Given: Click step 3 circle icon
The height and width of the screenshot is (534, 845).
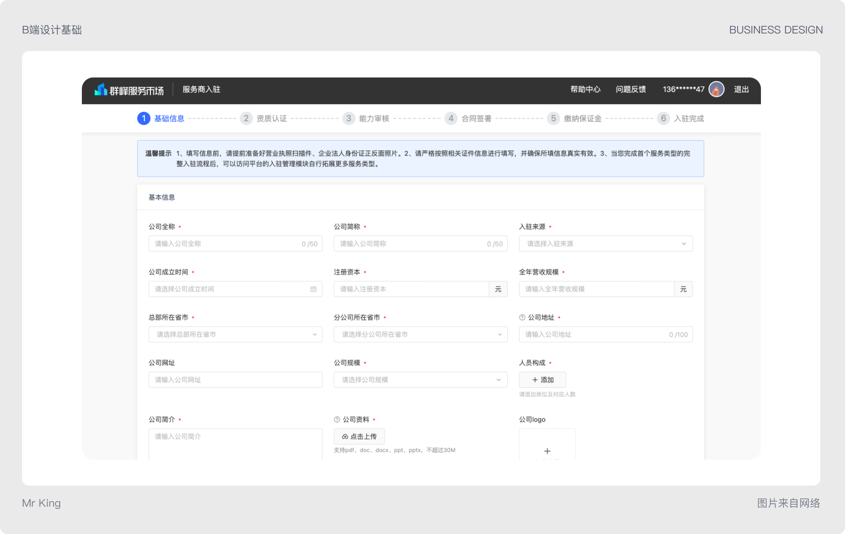Looking at the screenshot, I should [349, 118].
